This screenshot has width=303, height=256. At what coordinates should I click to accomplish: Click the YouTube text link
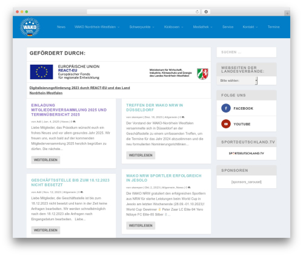(242, 124)
